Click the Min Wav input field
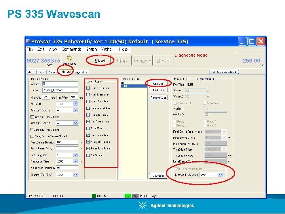This screenshot has height=214, width=285. coord(46,97)
